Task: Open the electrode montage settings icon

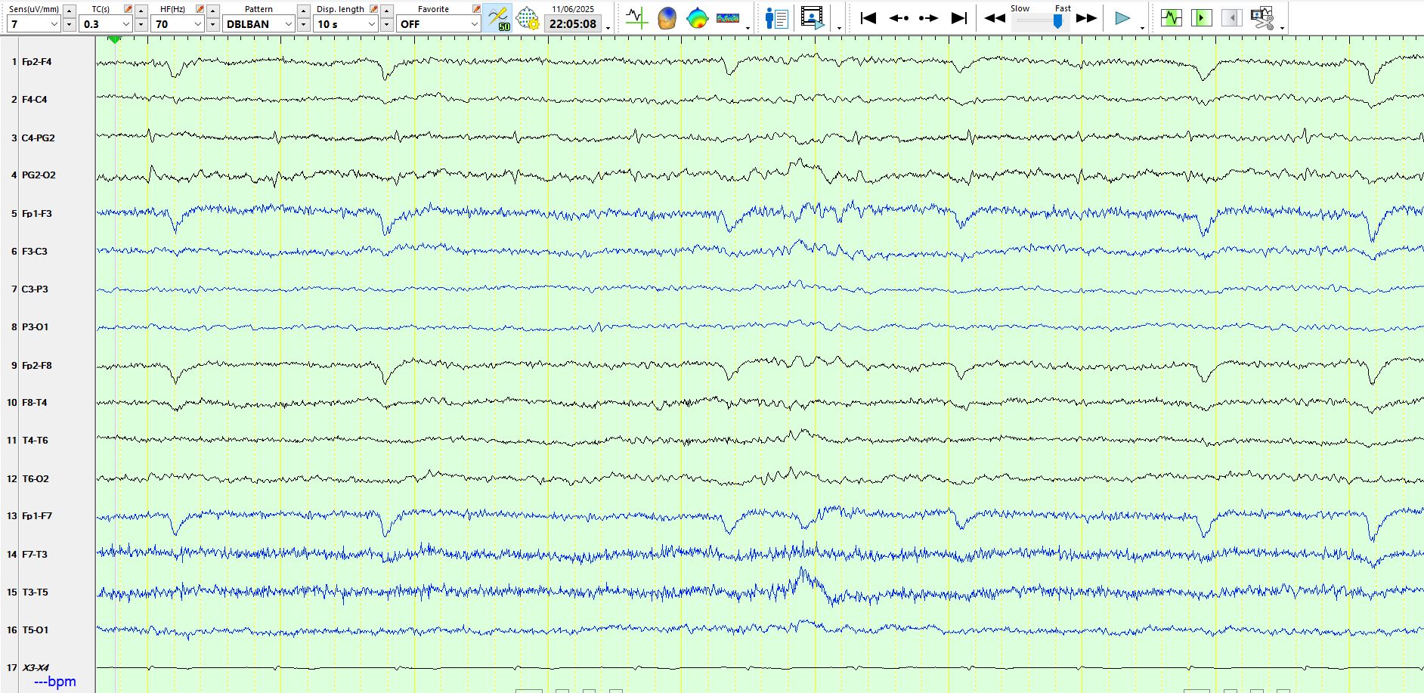Action: (527, 17)
